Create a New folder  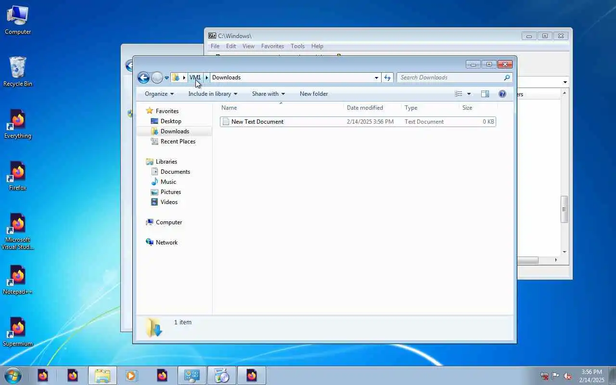314,94
